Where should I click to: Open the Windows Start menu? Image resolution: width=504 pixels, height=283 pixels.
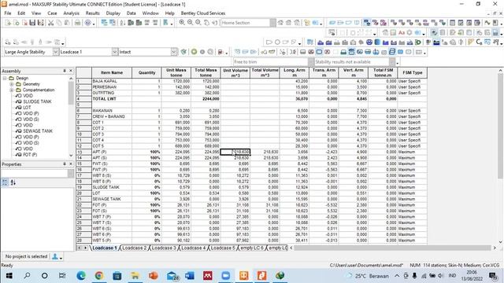pyautogui.click(x=9, y=276)
